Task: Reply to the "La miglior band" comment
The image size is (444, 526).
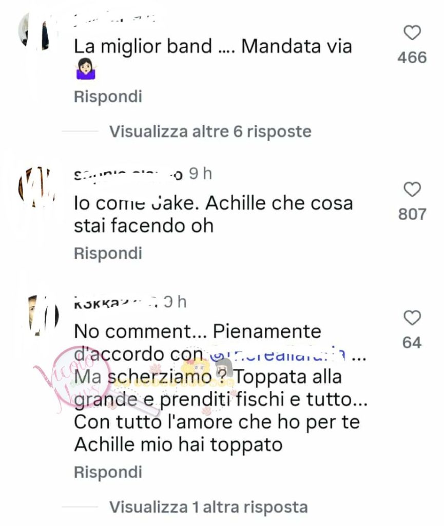Action: pos(108,97)
